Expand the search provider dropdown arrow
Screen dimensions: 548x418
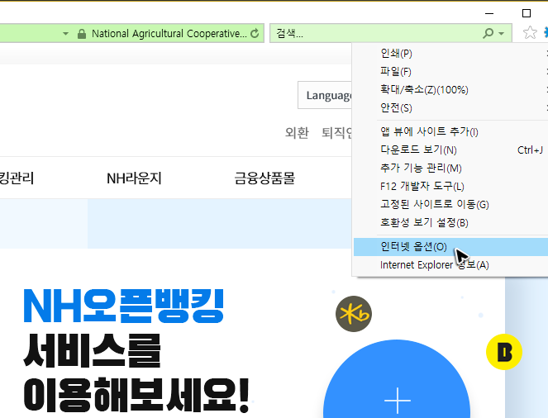(x=501, y=34)
